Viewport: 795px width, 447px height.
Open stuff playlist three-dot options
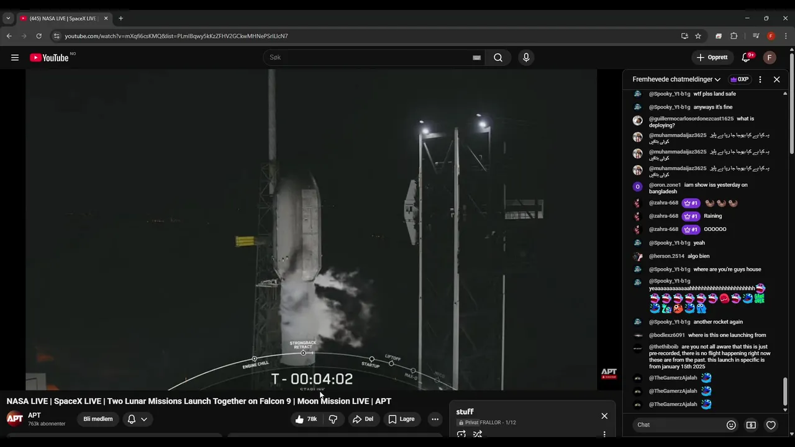pos(604,435)
